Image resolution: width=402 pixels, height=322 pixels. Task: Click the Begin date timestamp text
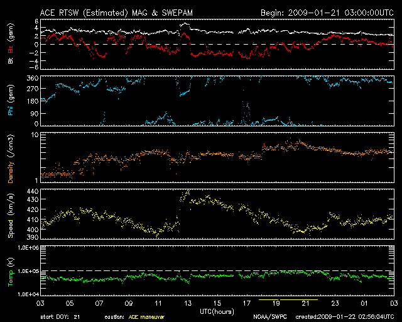coord(327,13)
